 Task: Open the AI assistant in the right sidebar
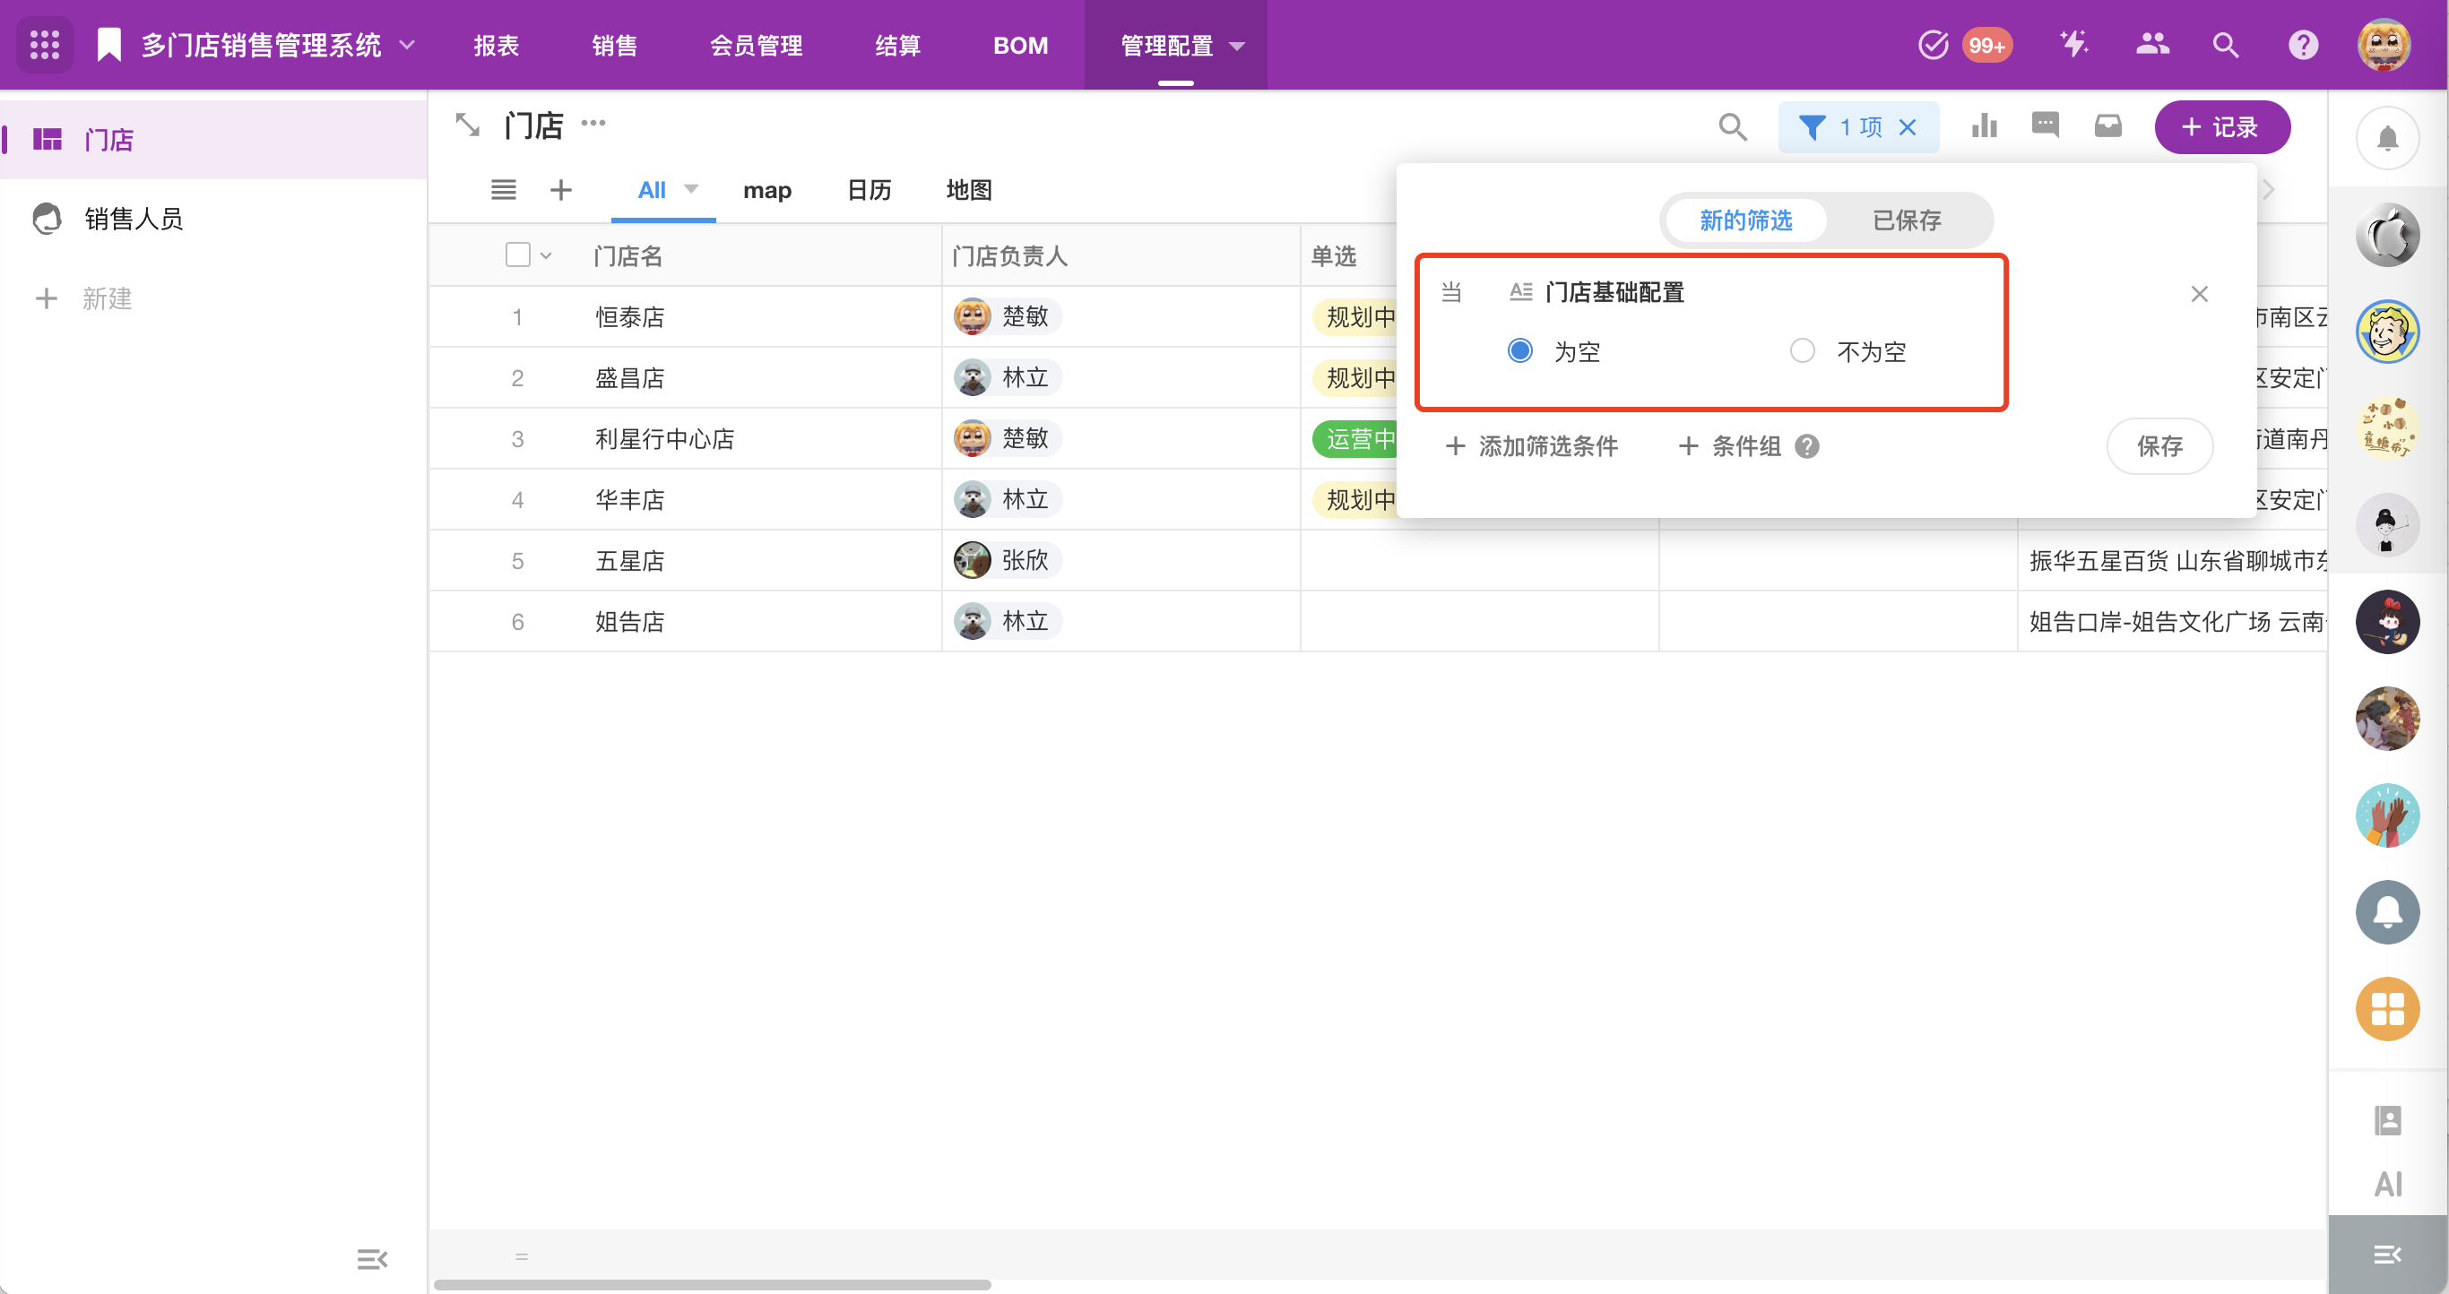click(2387, 1183)
